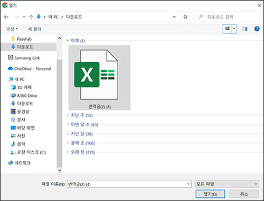This screenshot has width=264, height=201.
Task: Click the sidebar scroll down arrow
Action: (60, 170)
